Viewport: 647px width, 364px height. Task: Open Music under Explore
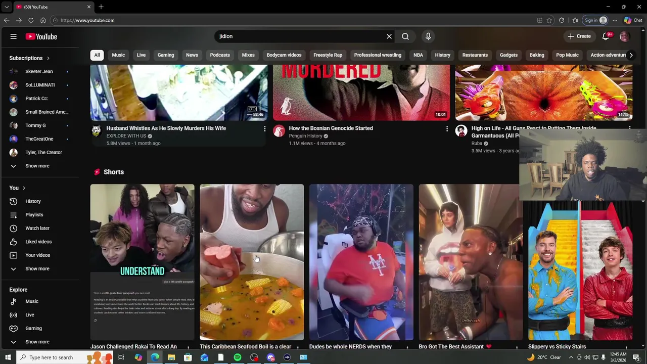click(x=31, y=301)
